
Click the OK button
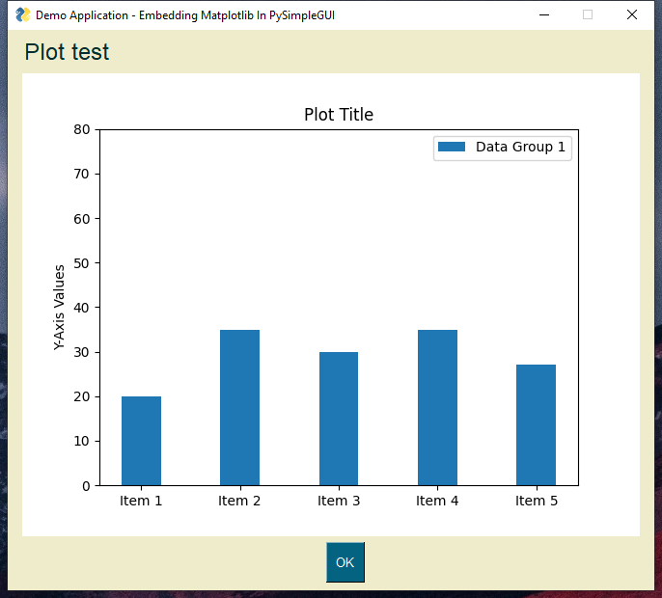pyautogui.click(x=345, y=562)
